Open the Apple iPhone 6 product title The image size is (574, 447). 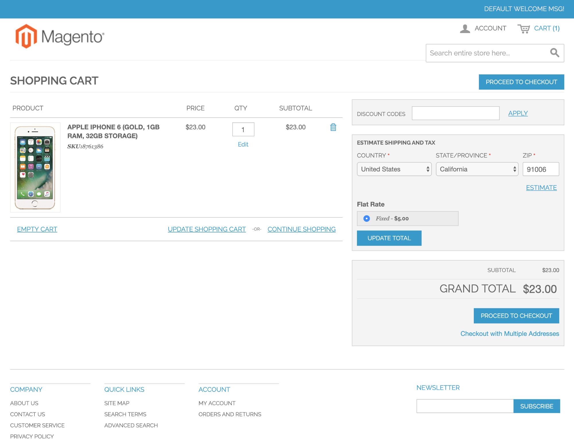(113, 131)
